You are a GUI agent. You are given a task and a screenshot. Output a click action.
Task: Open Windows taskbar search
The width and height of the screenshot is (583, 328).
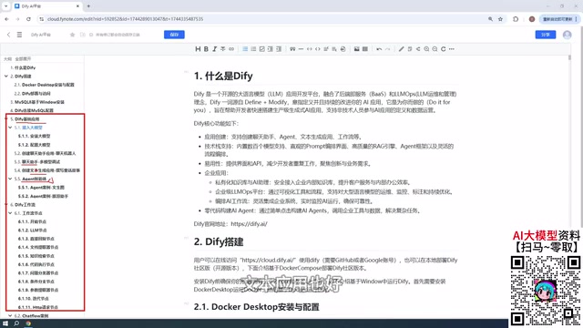(x=16, y=323)
